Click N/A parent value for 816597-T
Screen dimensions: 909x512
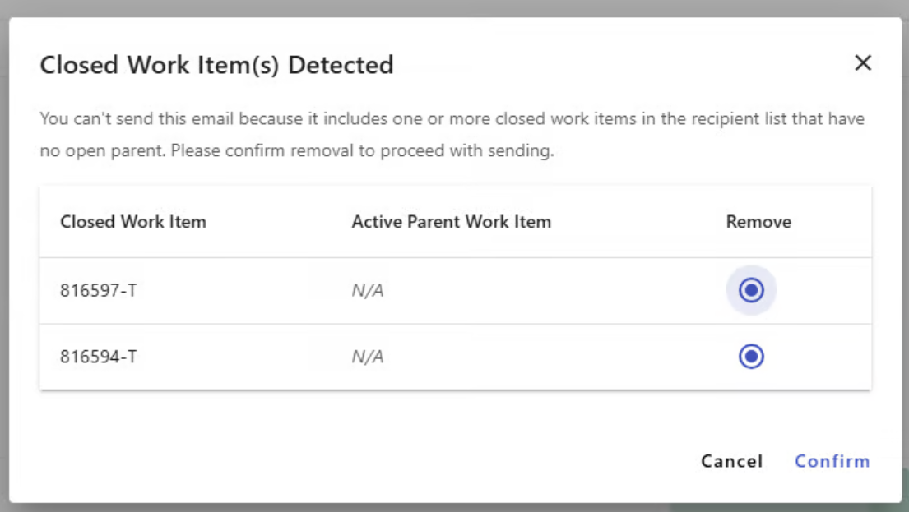368,291
